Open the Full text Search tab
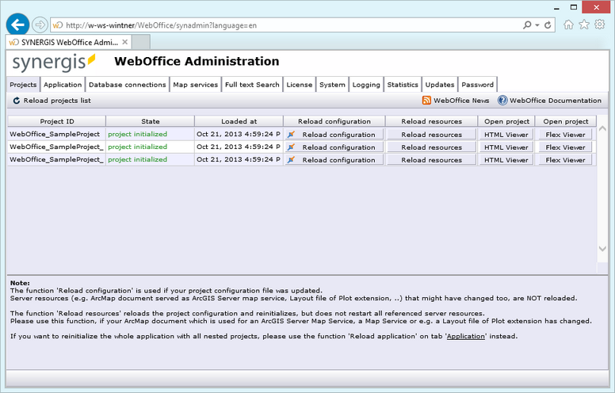The width and height of the screenshot is (615, 393). point(252,85)
